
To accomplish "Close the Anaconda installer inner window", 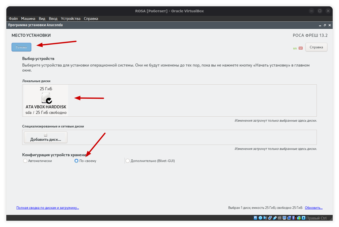I will [330, 25].
